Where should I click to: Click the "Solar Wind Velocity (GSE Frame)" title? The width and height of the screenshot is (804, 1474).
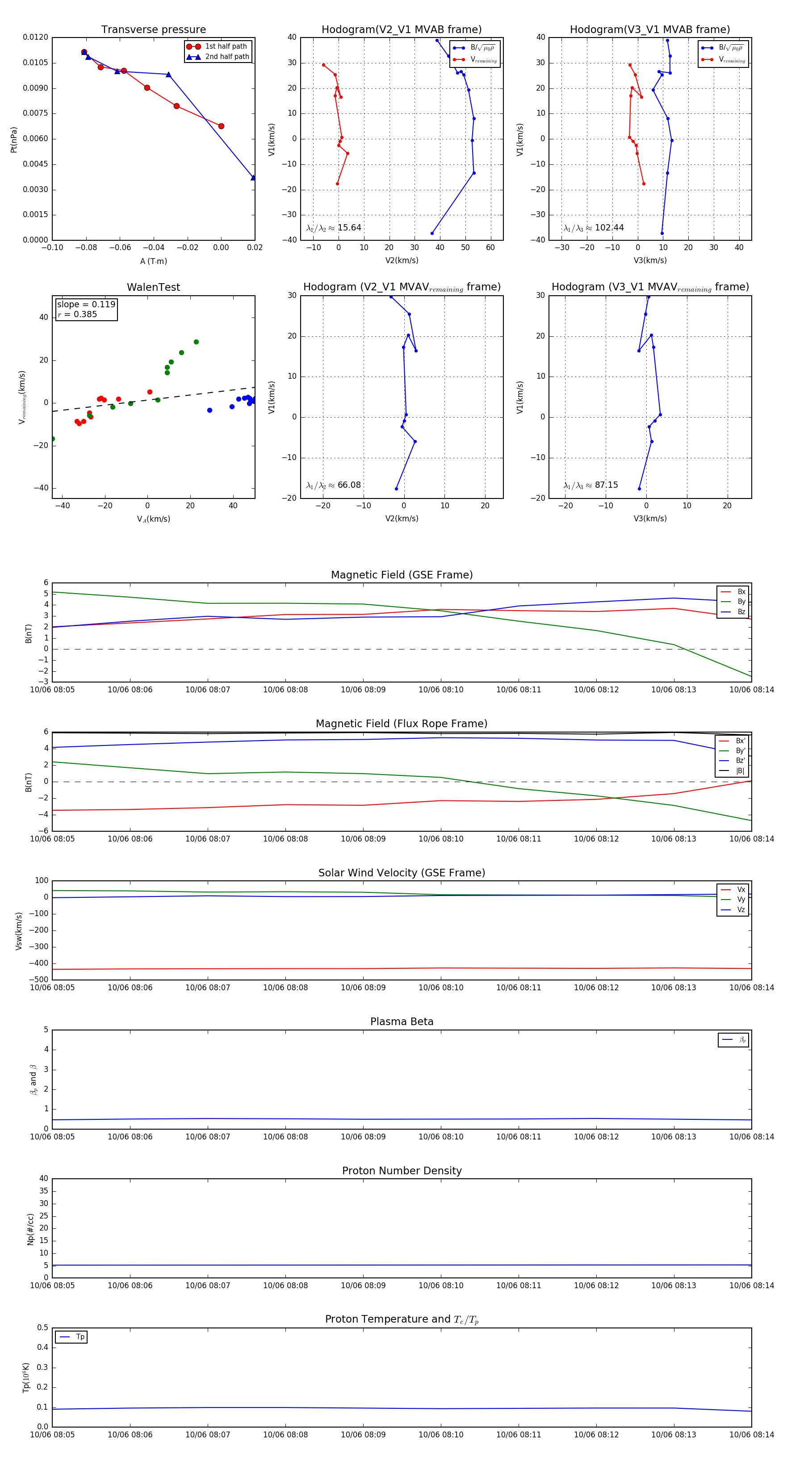[402, 873]
